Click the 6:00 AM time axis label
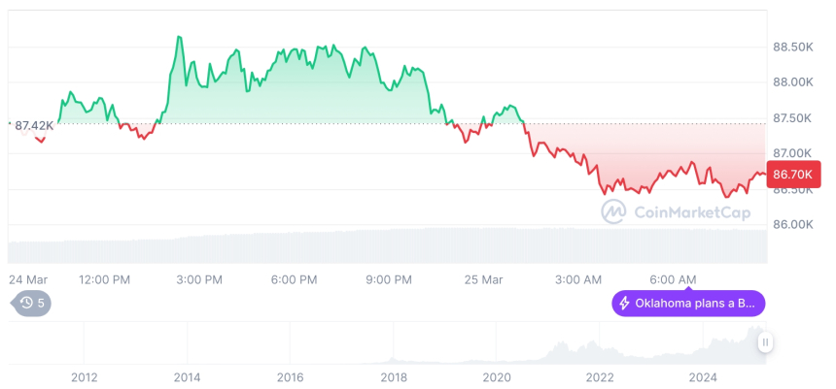 coord(673,279)
